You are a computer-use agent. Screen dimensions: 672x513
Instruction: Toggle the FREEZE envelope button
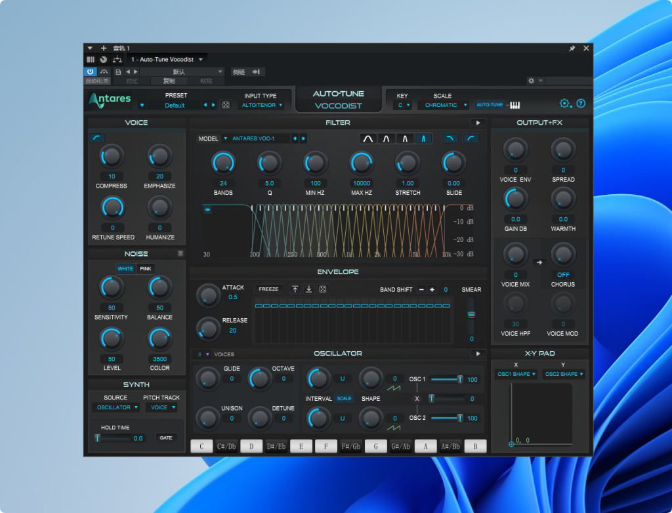tap(268, 289)
